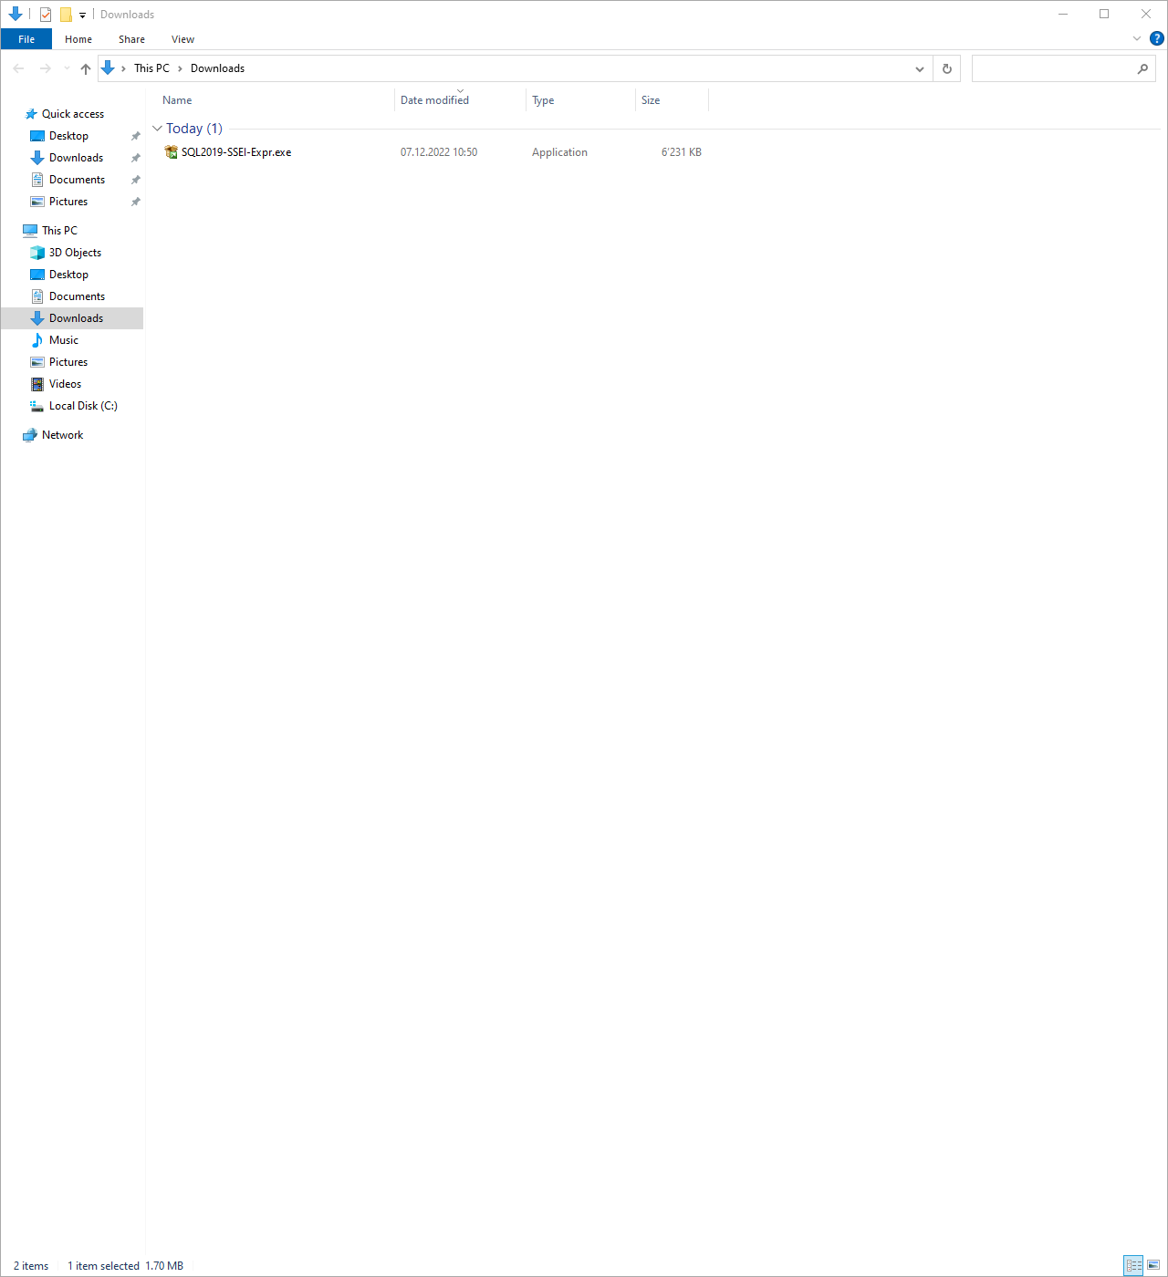This screenshot has width=1168, height=1277.
Task: Open the Customize Quick Access Toolbar dropdown
Action: [x=82, y=15]
